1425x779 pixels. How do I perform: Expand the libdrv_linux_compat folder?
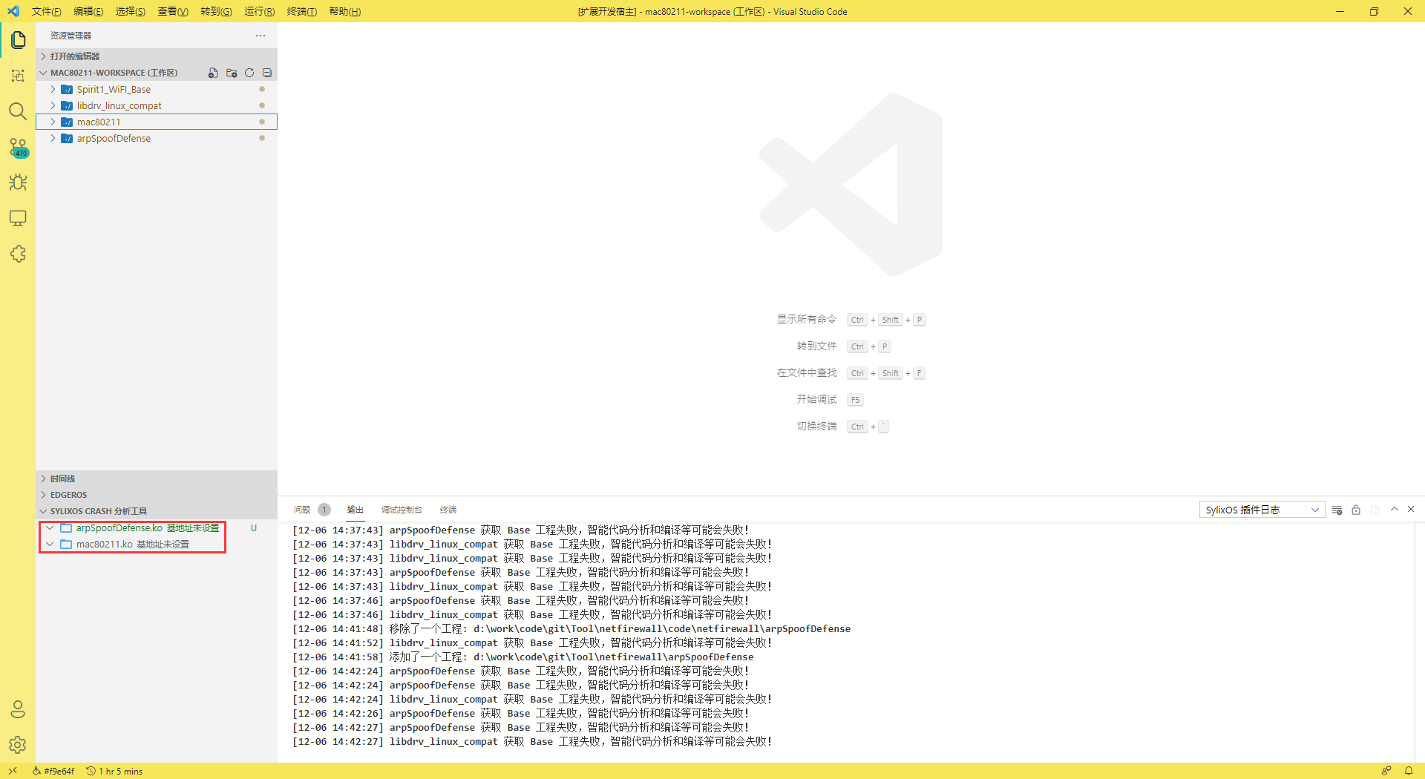pos(157,105)
